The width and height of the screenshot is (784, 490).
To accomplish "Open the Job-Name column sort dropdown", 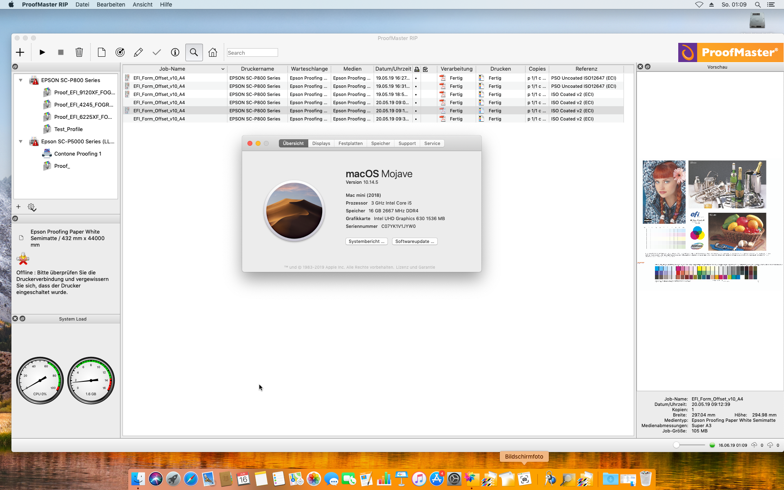I will tap(223, 69).
